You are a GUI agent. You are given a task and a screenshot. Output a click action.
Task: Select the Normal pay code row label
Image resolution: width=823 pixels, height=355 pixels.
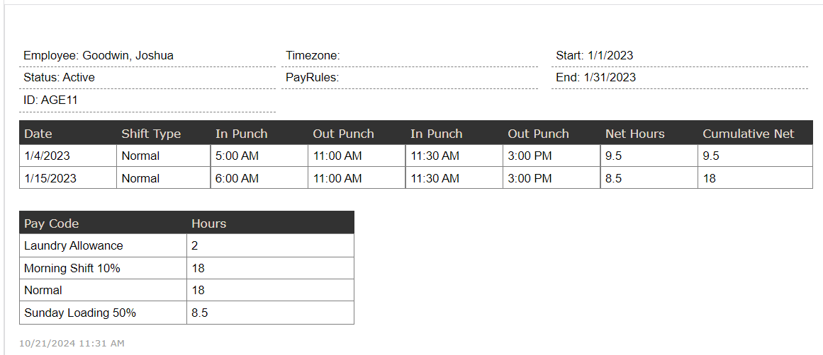click(x=103, y=290)
